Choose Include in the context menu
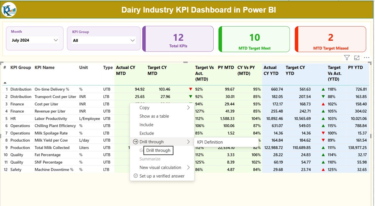 point(146,125)
